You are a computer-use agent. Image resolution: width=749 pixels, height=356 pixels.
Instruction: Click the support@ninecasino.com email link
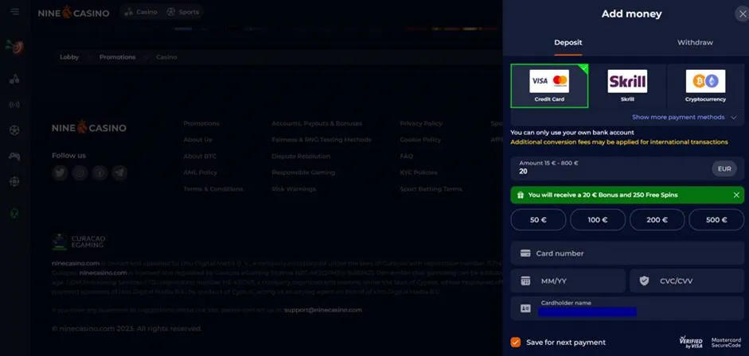click(x=323, y=310)
